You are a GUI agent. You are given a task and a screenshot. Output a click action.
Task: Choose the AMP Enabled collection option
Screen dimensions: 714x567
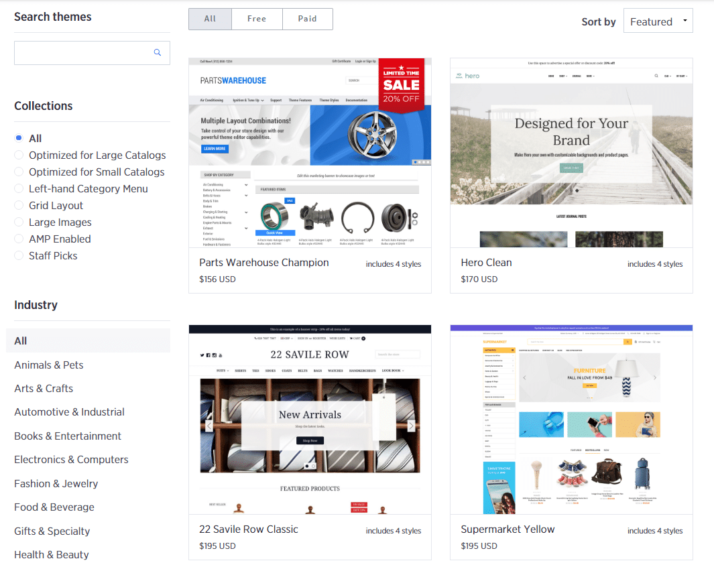pos(19,239)
